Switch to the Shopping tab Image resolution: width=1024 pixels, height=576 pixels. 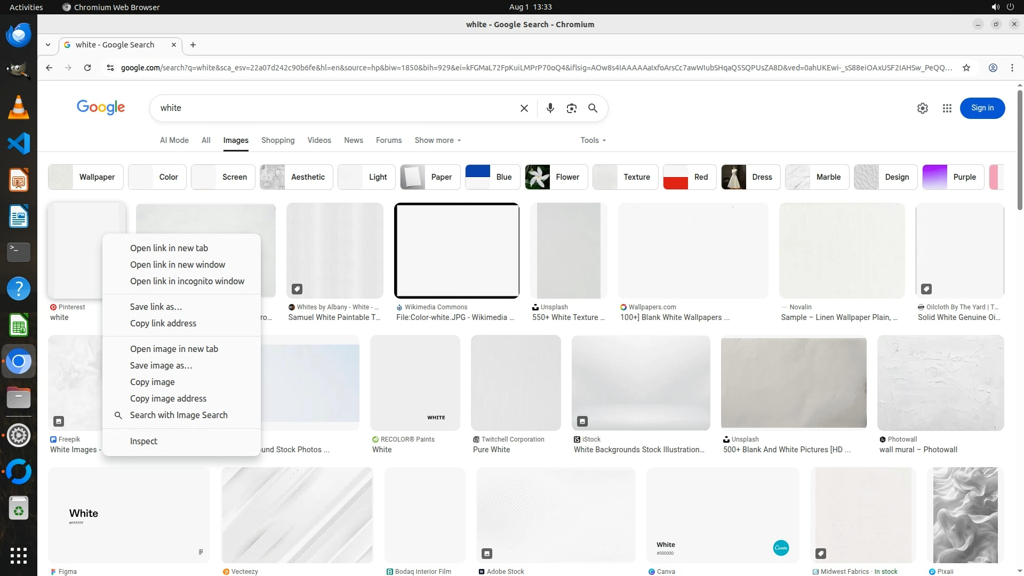277,140
